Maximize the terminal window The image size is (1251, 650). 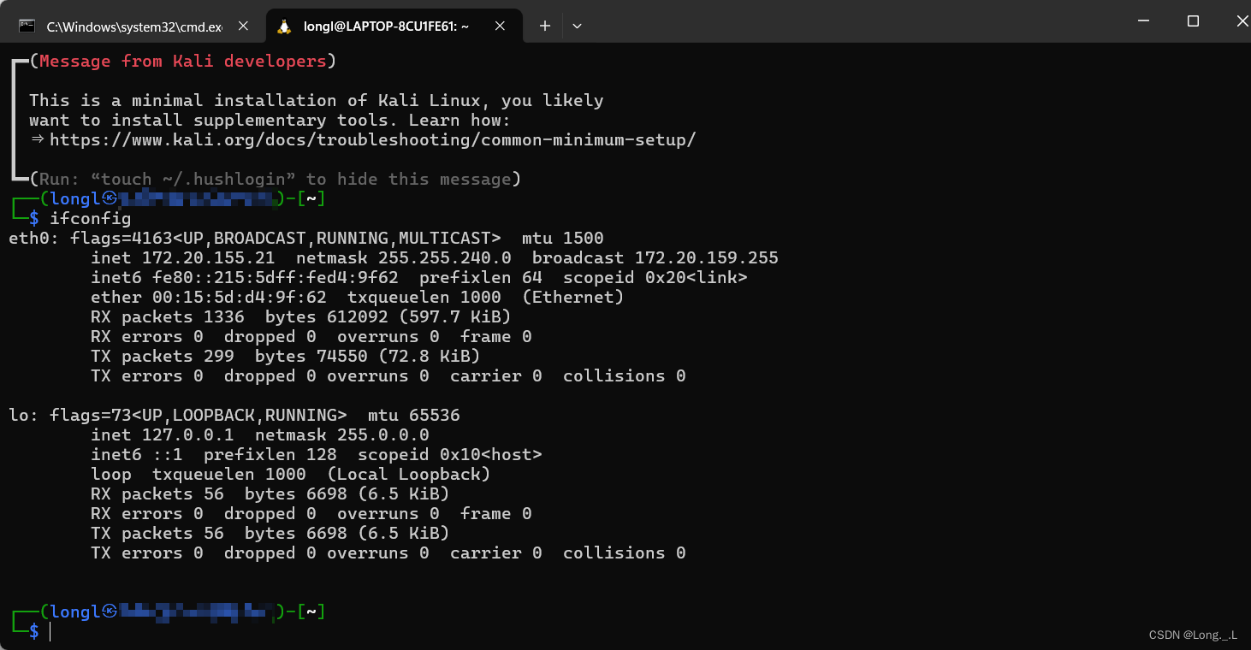[x=1193, y=21]
